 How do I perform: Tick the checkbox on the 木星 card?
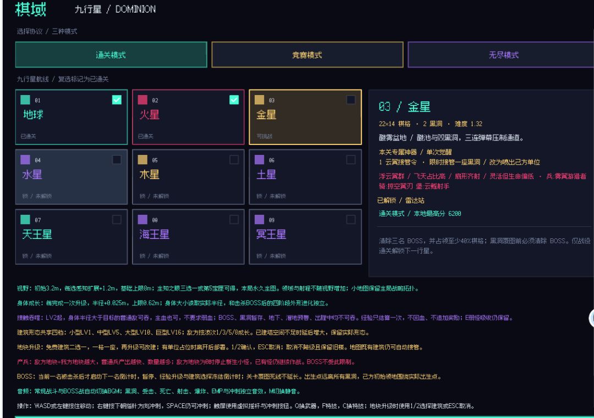click(x=234, y=160)
